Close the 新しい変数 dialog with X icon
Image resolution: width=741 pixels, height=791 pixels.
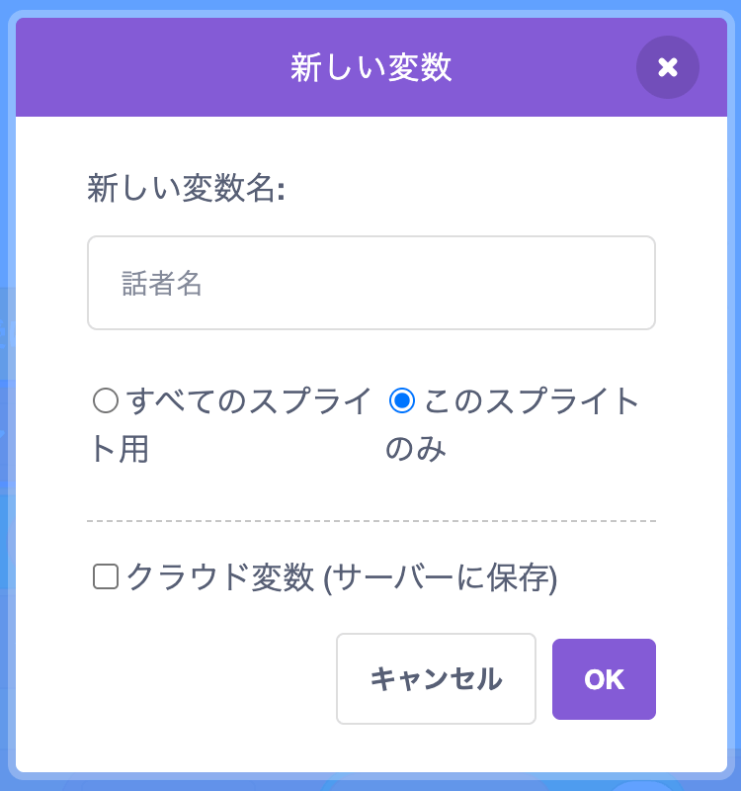[667, 67]
